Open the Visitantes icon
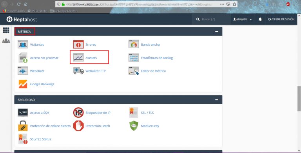301x153 pixels. pos(23,44)
